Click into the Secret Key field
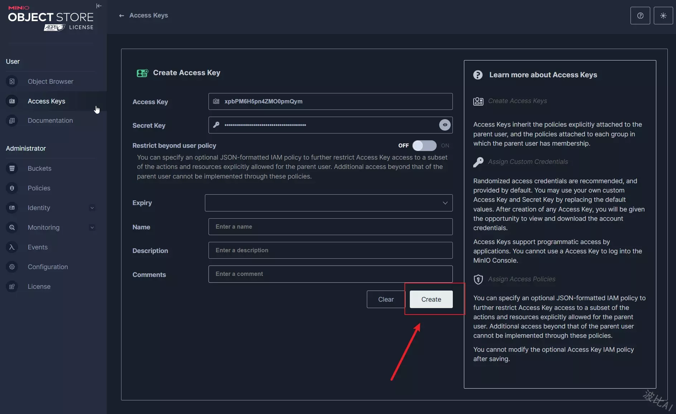 click(x=330, y=125)
